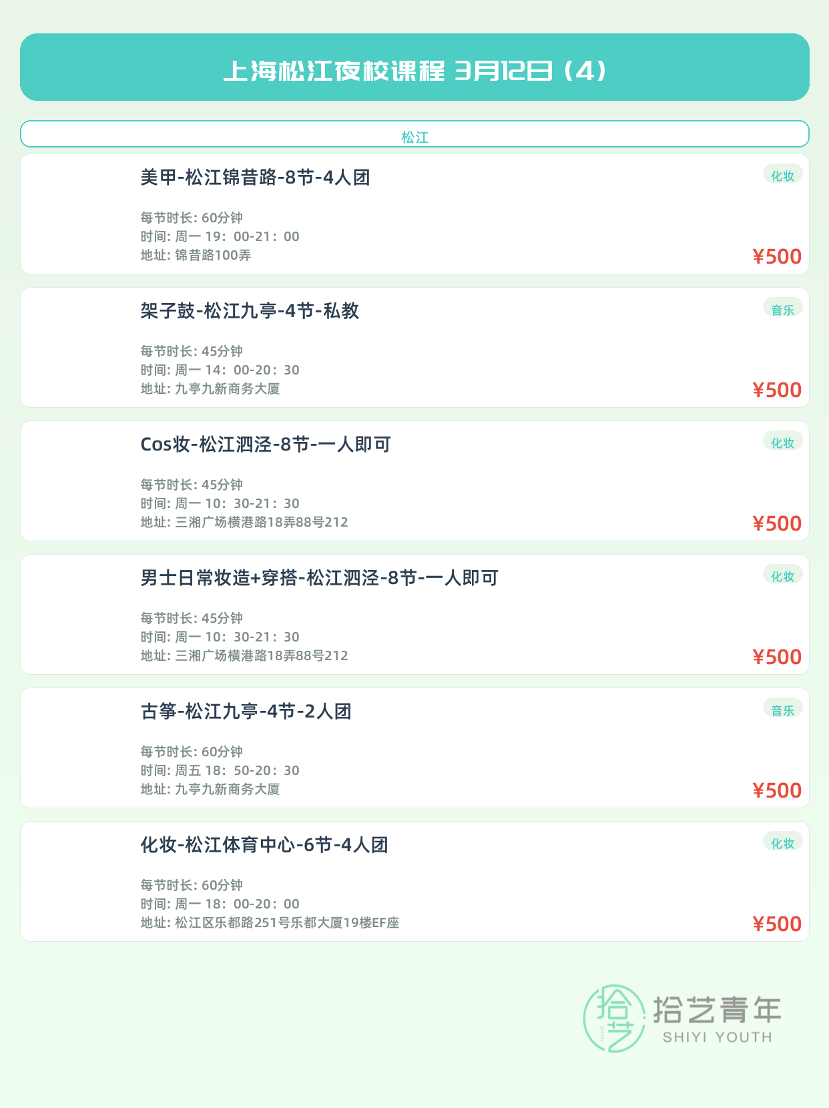Click the SHIYI YOUTH logo text

point(717,1037)
